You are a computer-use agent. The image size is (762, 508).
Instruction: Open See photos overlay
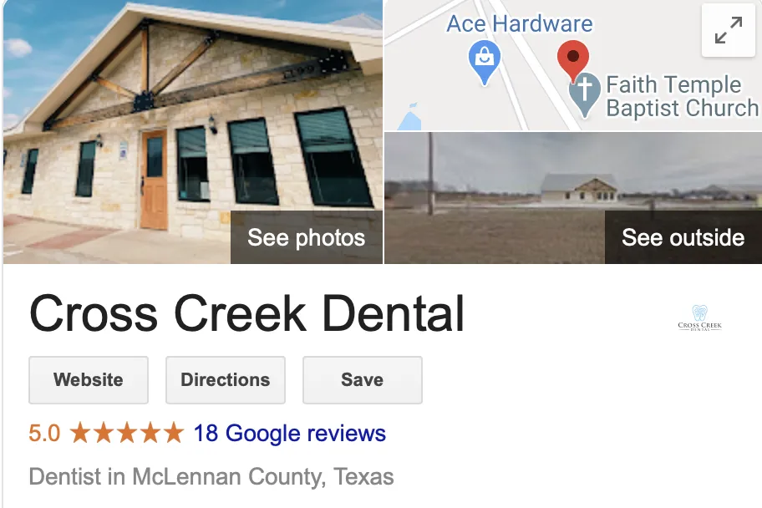click(x=306, y=237)
